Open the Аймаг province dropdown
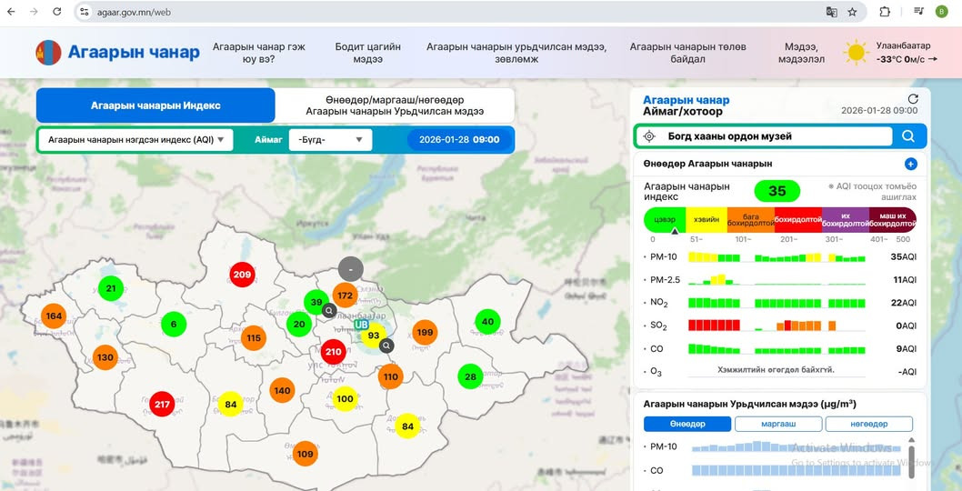The image size is (962, 491). [330, 140]
